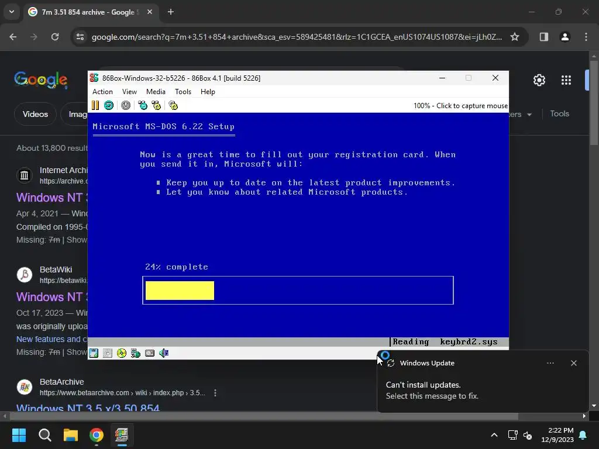Open a new Chrome tab
599x449 pixels.
(171, 12)
